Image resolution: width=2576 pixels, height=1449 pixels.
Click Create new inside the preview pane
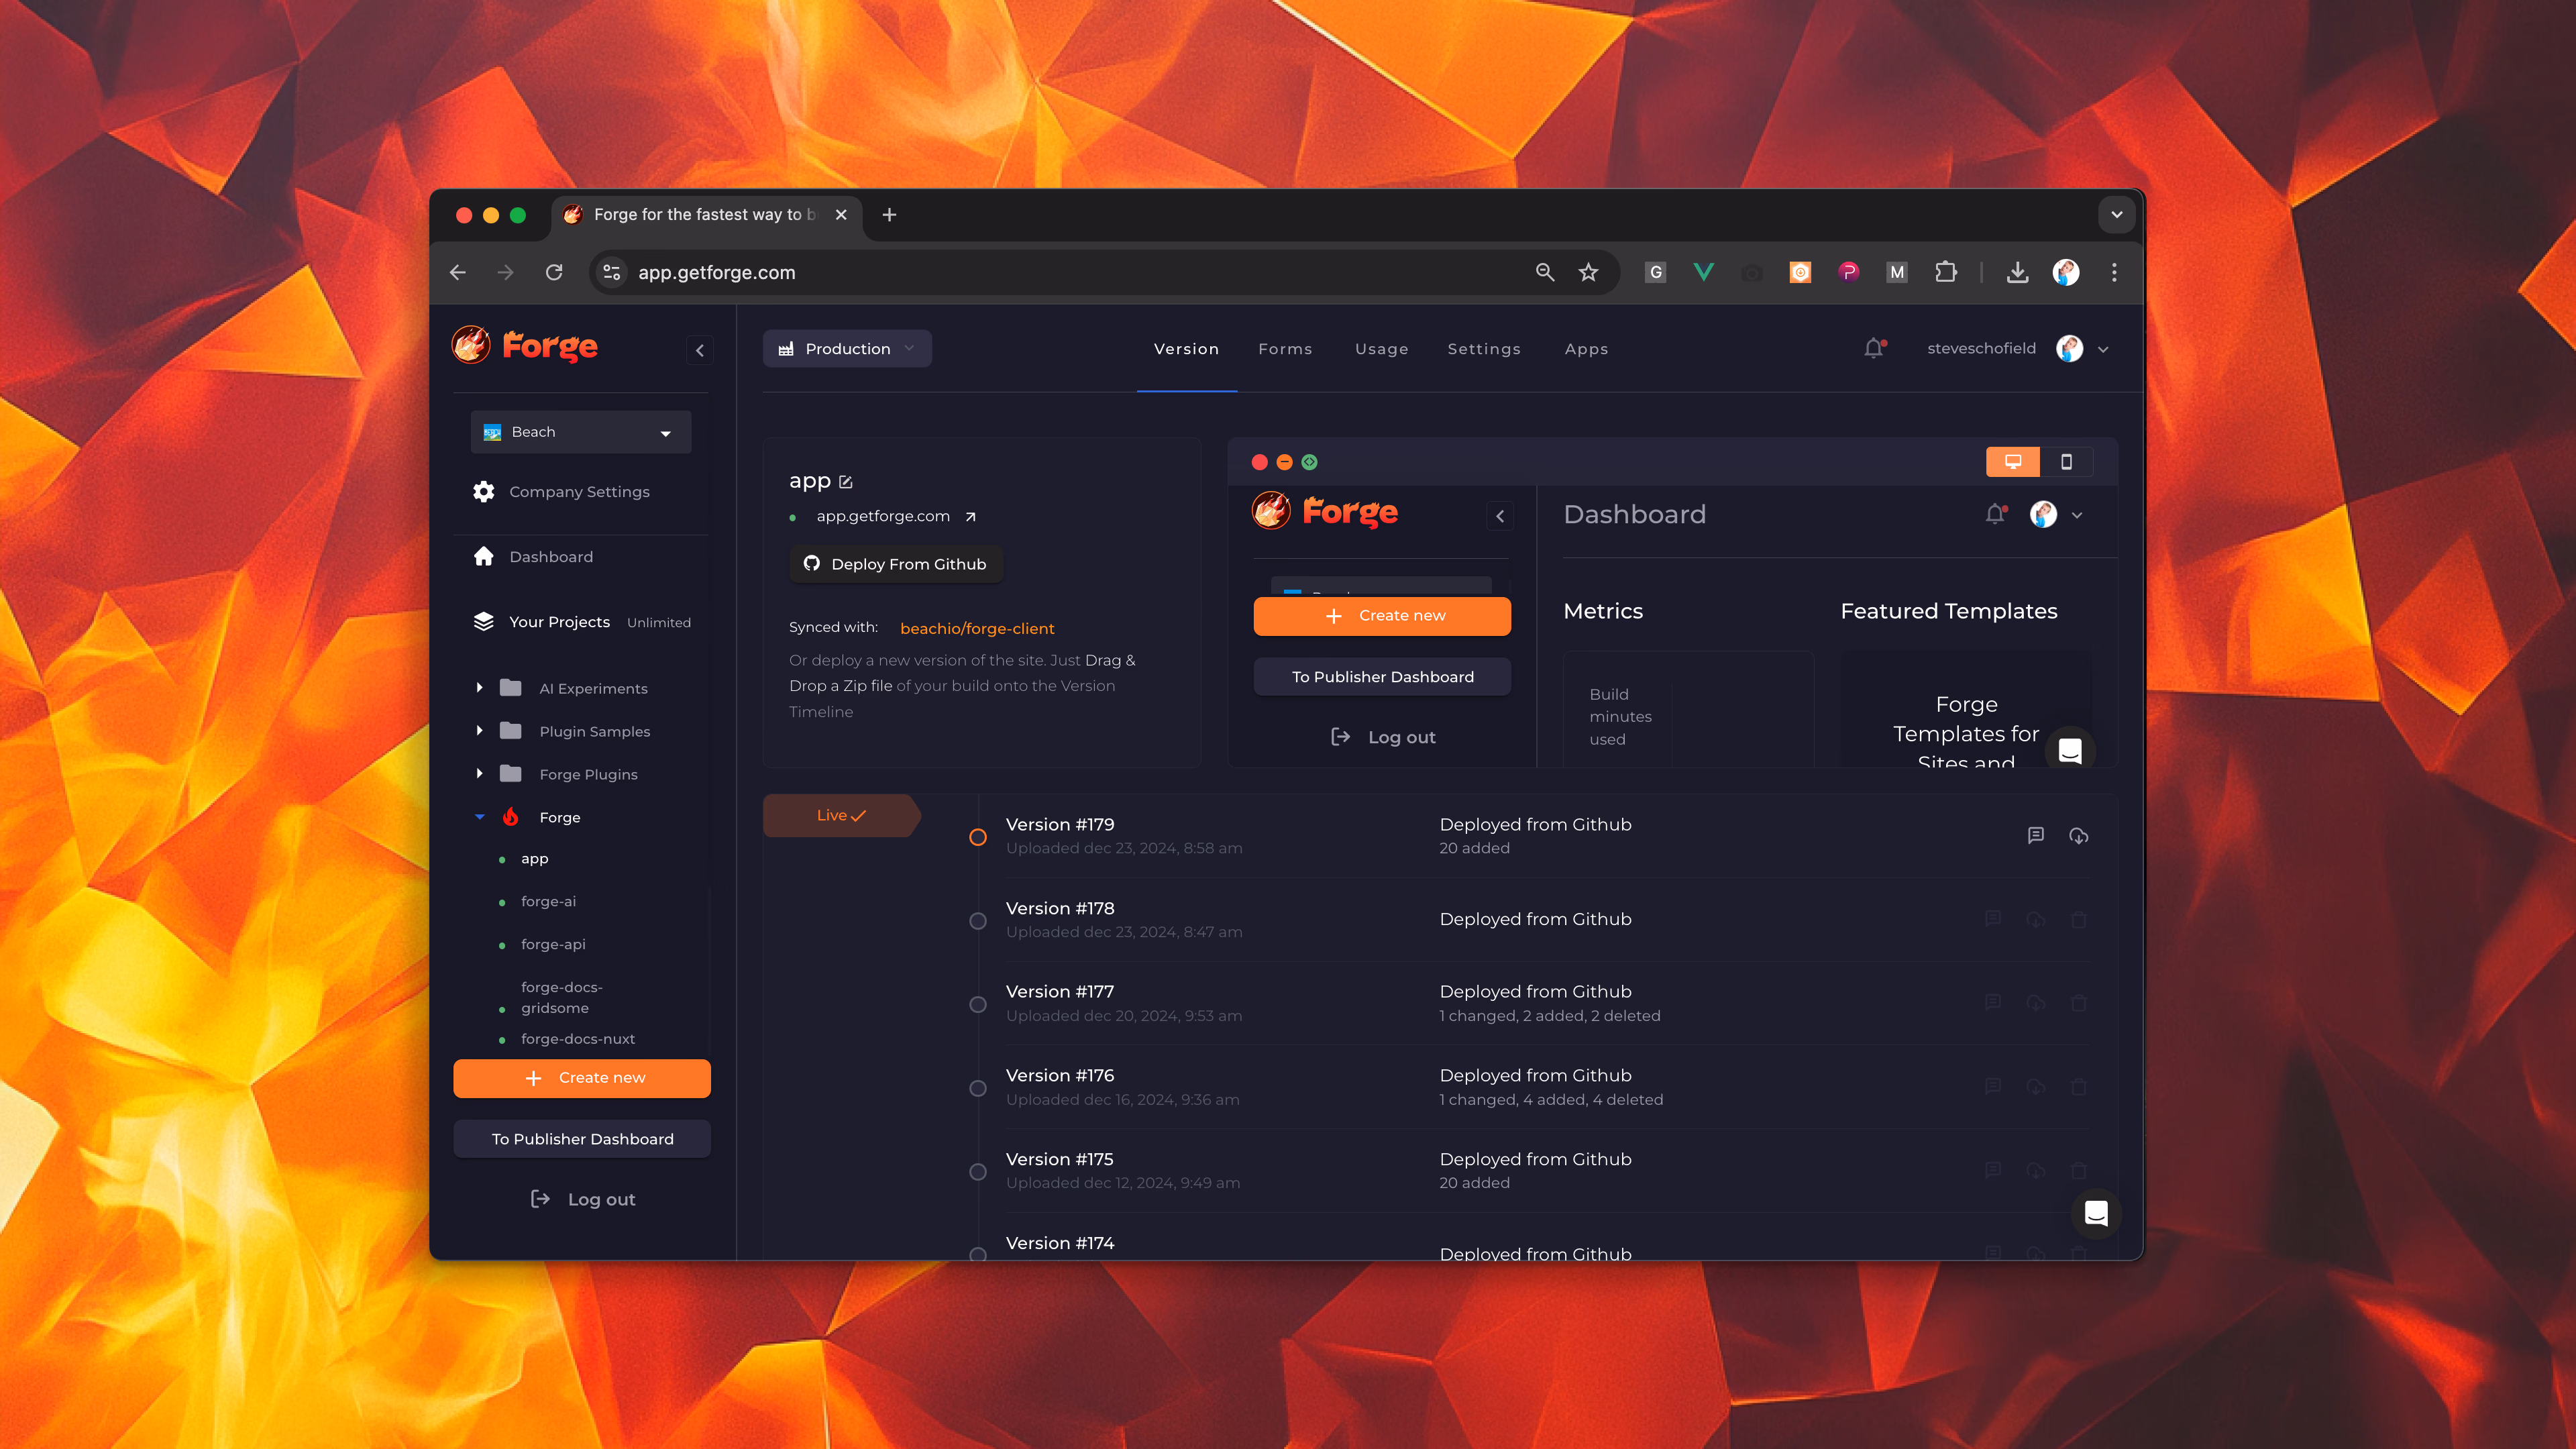coord(1382,616)
